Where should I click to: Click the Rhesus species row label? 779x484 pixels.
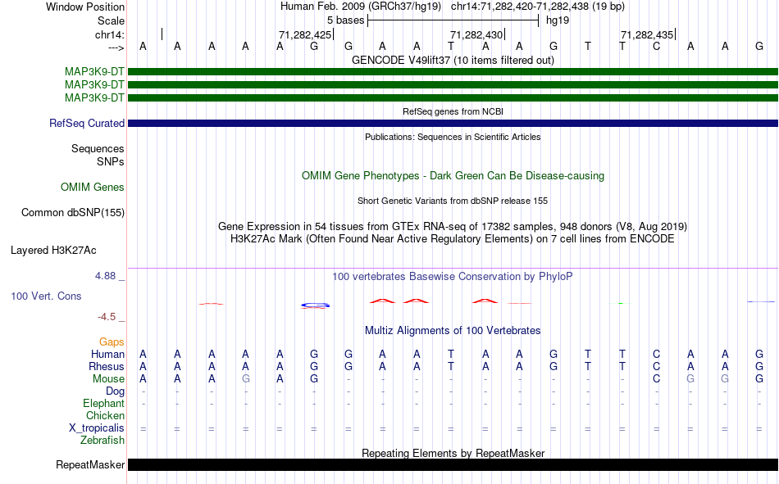point(107,366)
